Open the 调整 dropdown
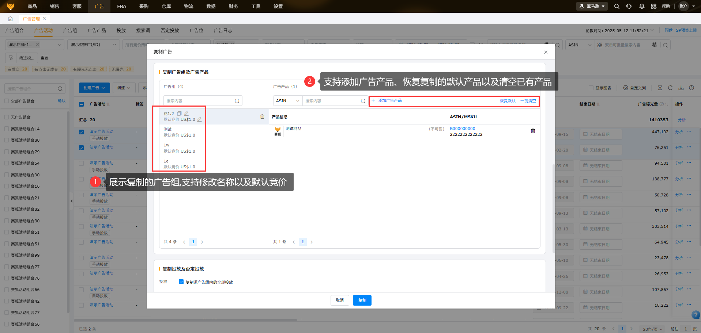Image resolution: width=701 pixels, height=333 pixels. click(124, 88)
